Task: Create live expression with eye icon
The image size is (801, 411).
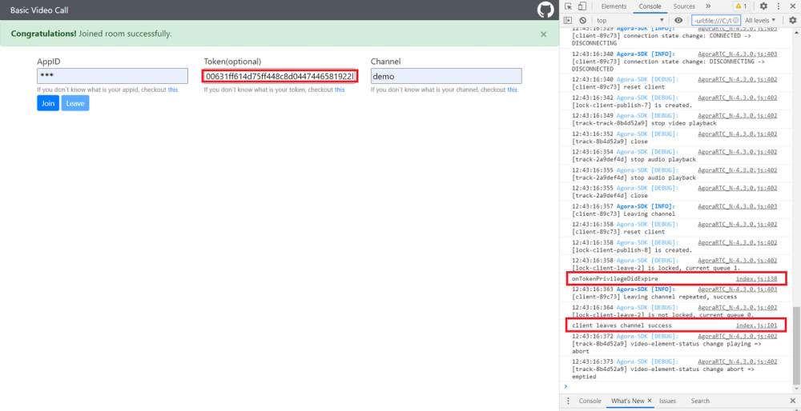Action: point(678,21)
